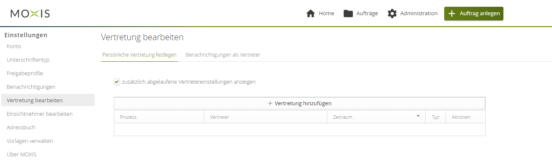Image resolution: width=552 pixels, height=161 pixels.
Task: Open Unterschriftentyp settings
Action: 28,60
